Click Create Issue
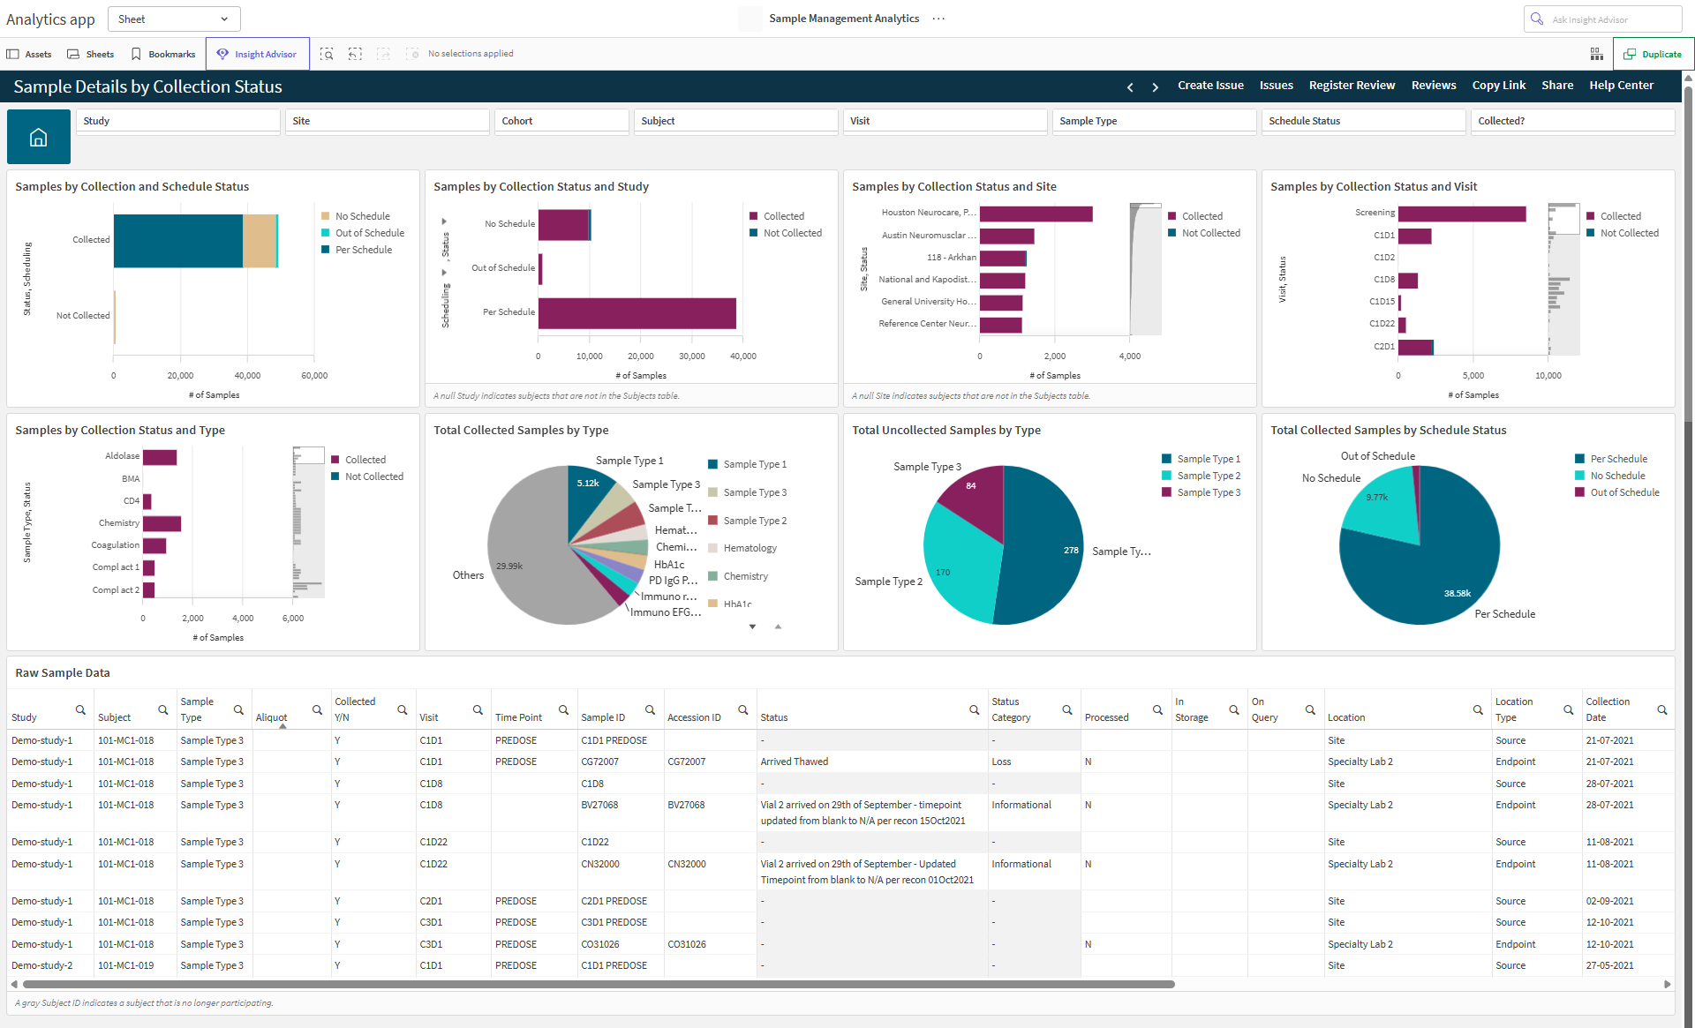Viewport: 1695px width, 1028px height. point(1210,86)
